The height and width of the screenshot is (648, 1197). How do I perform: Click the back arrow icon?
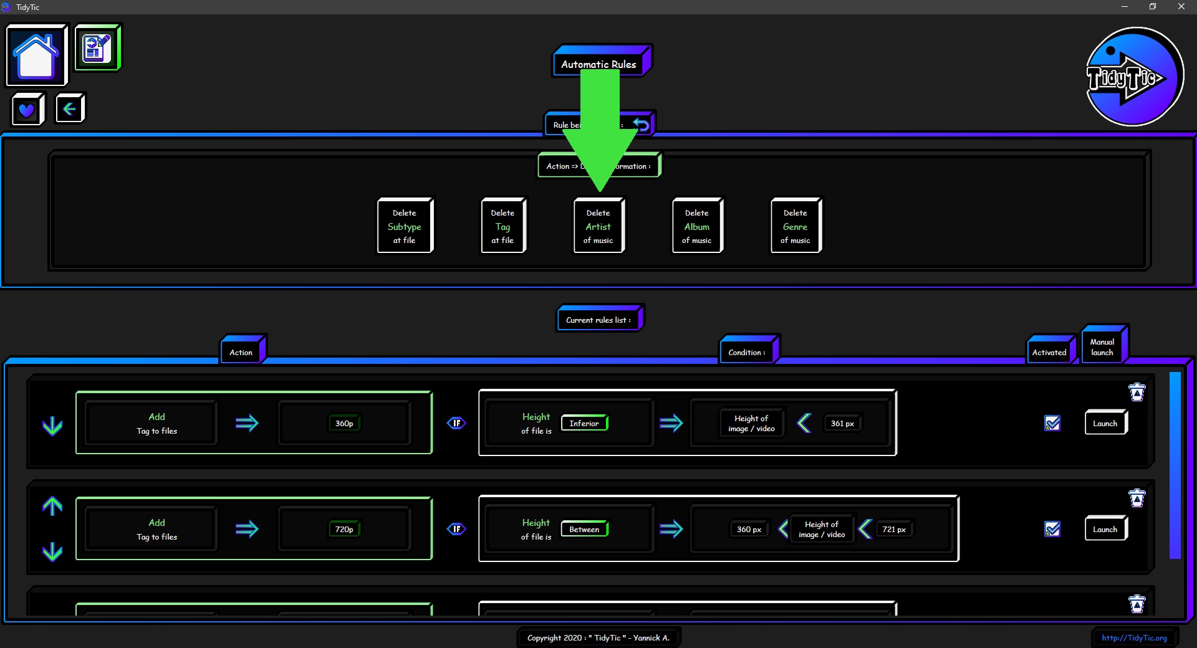69,109
